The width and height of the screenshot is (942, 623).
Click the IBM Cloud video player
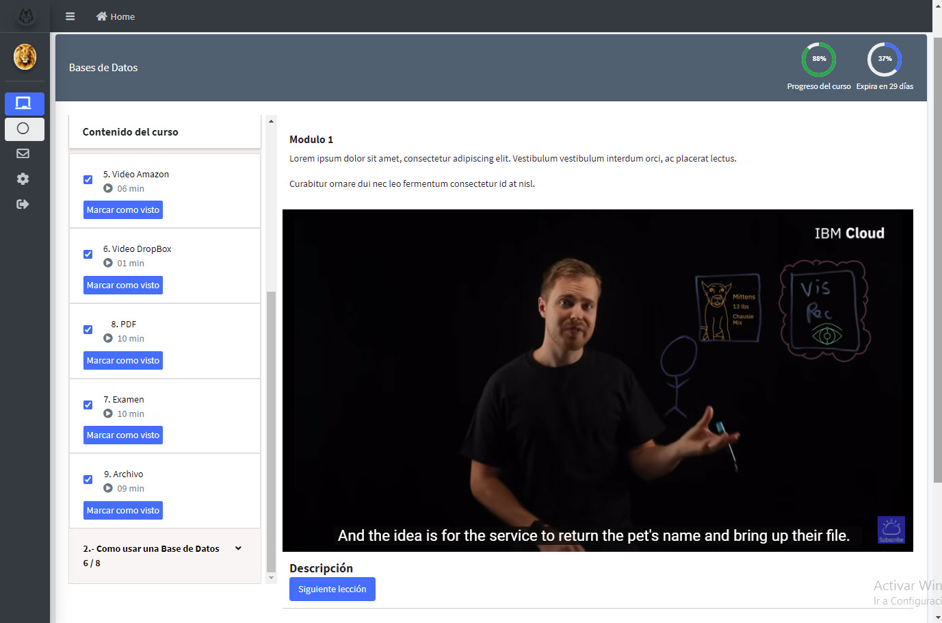point(597,380)
